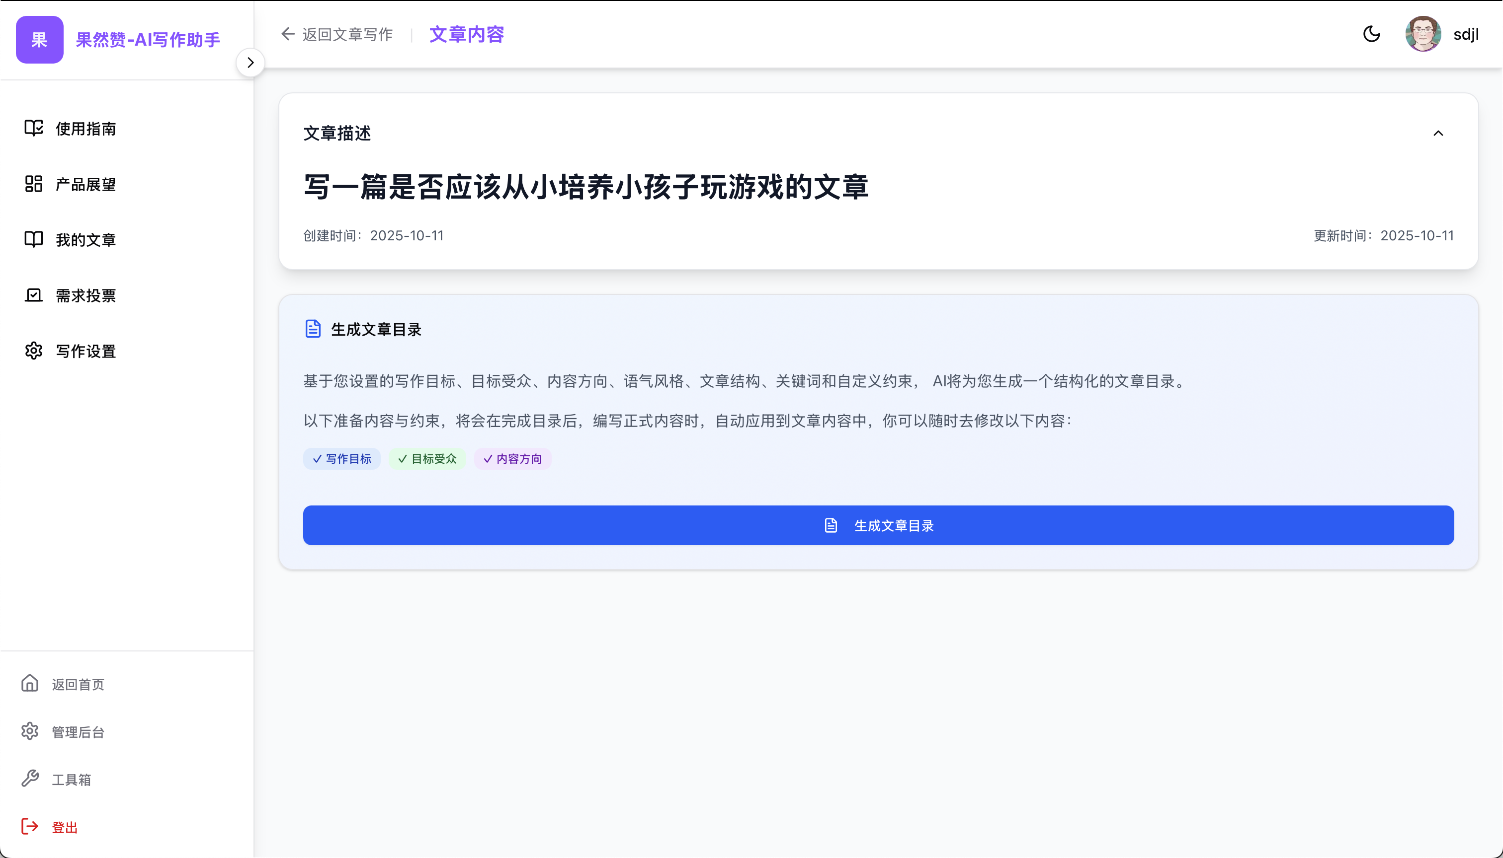Go to 管理后台 menu entry
The image size is (1503, 858).
[x=78, y=732]
